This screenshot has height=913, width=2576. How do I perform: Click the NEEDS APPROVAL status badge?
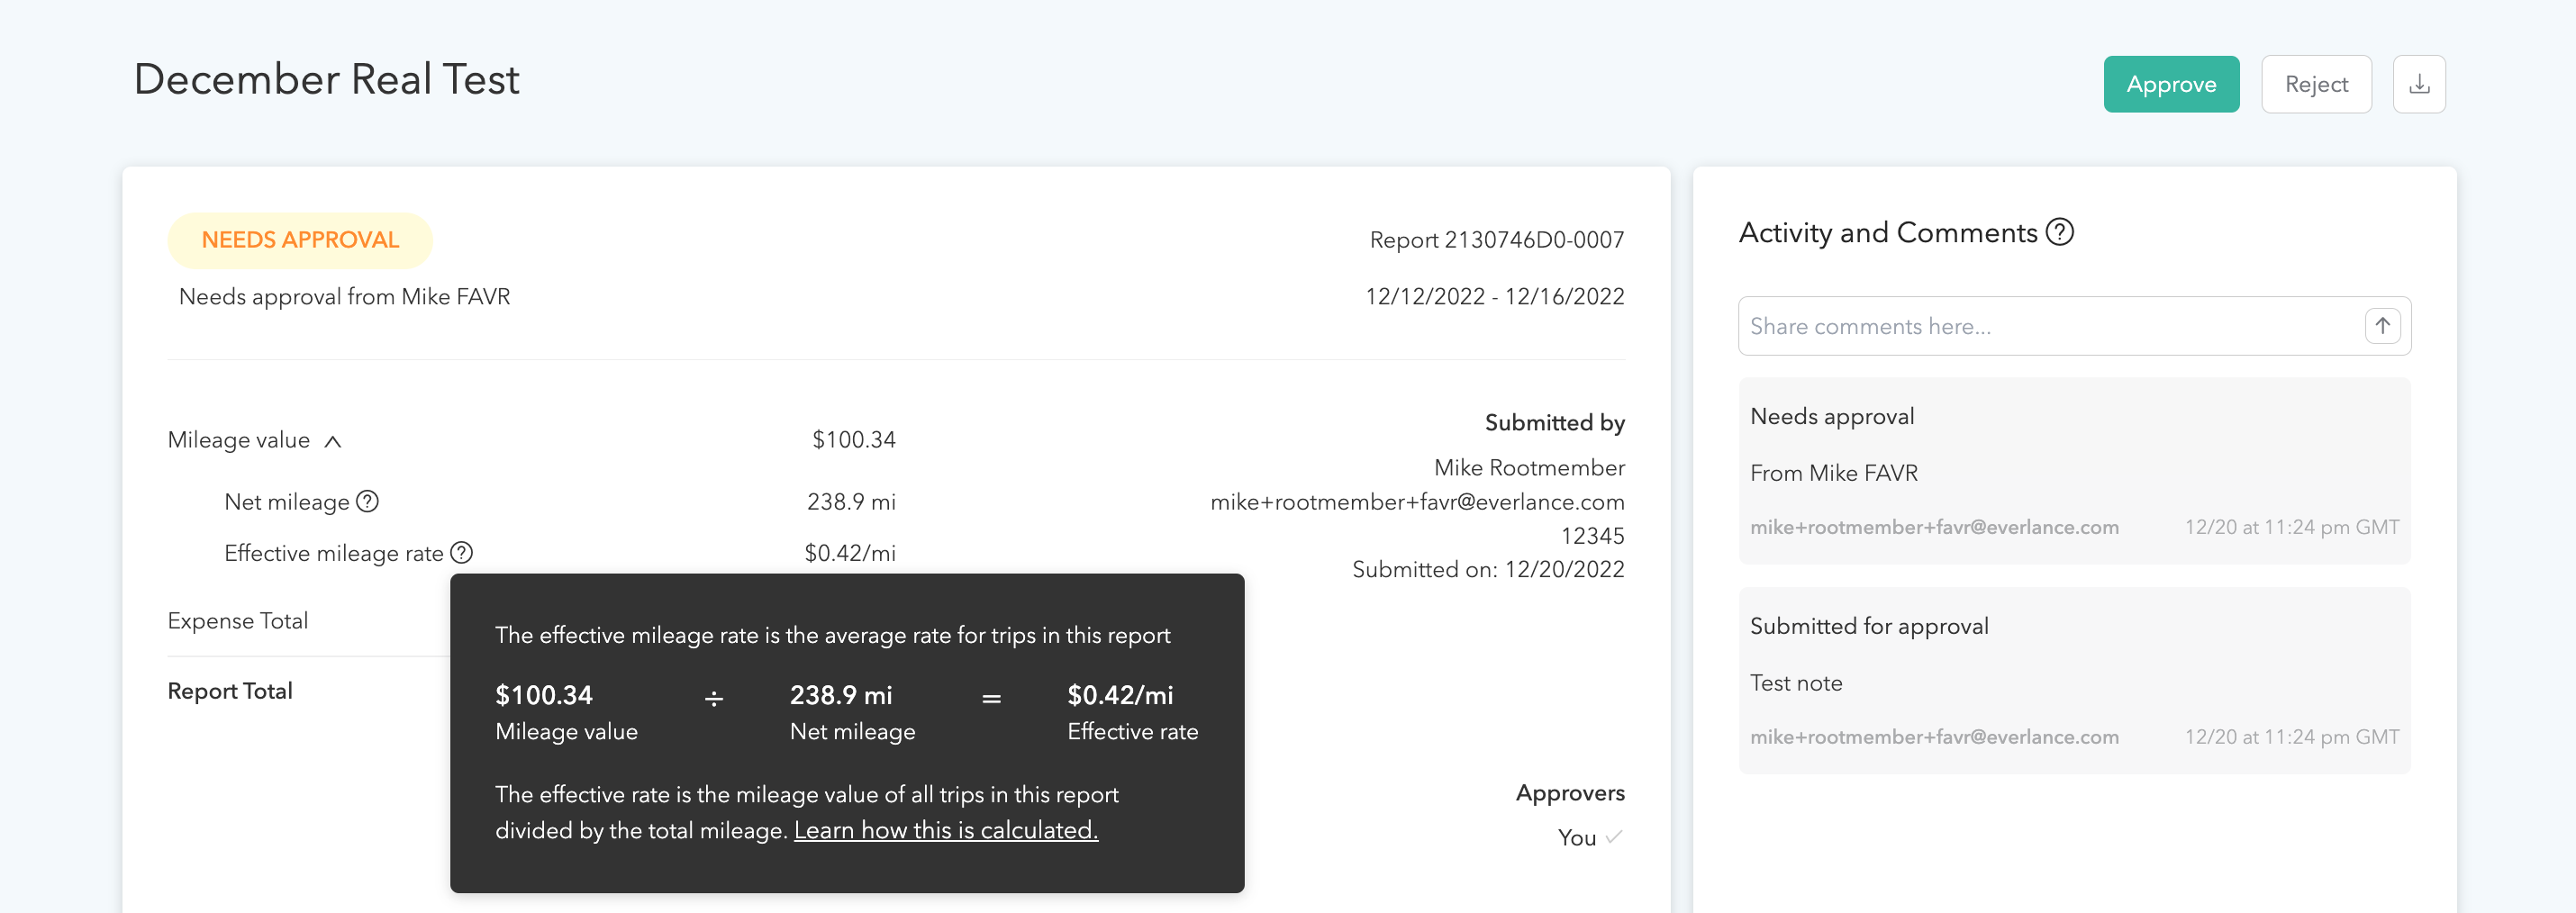[300, 239]
